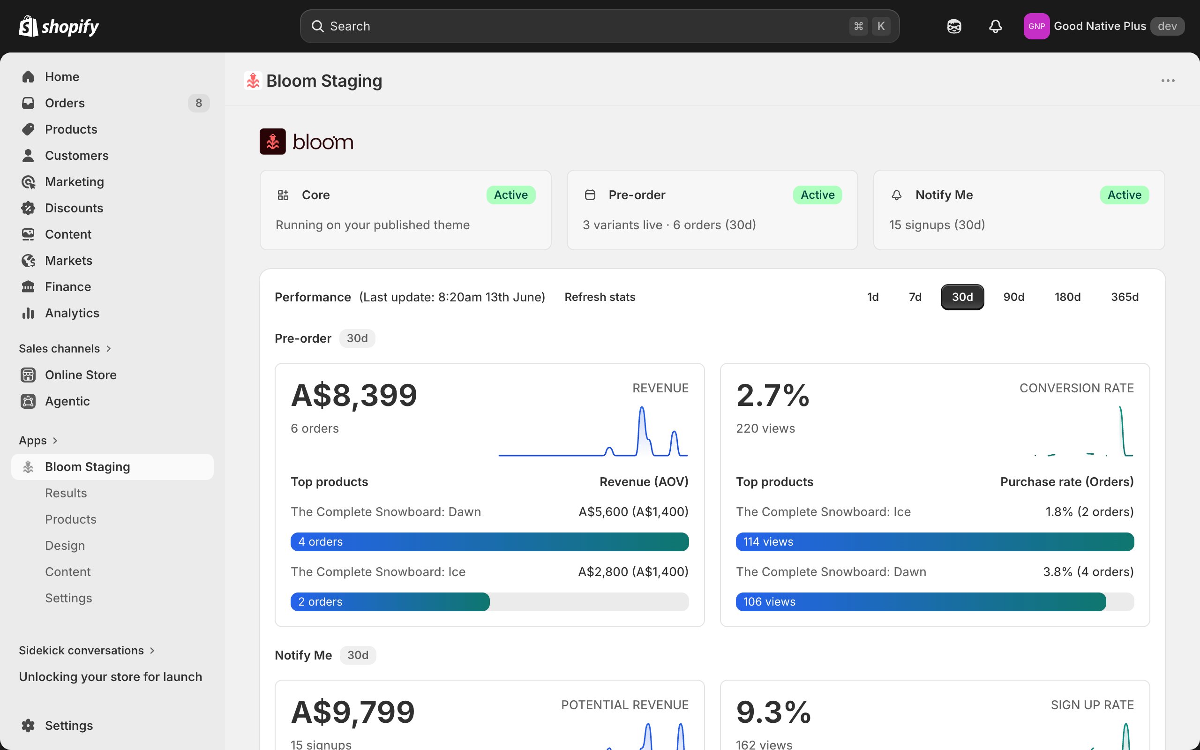1200x750 pixels.
Task: Click the Core Active badge
Action: (x=511, y=195)
